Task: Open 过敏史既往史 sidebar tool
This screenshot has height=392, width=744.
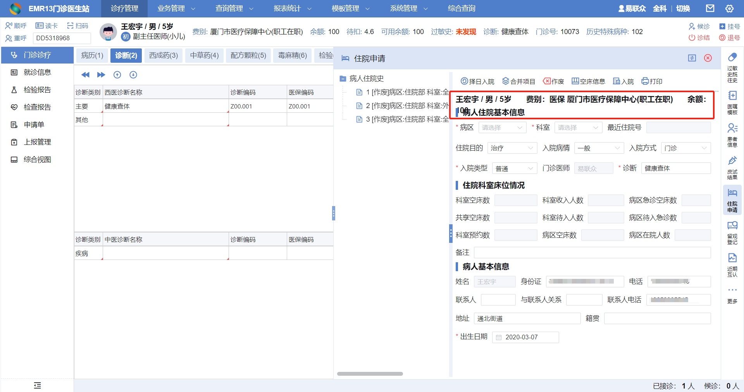Action: coord(732,68)
